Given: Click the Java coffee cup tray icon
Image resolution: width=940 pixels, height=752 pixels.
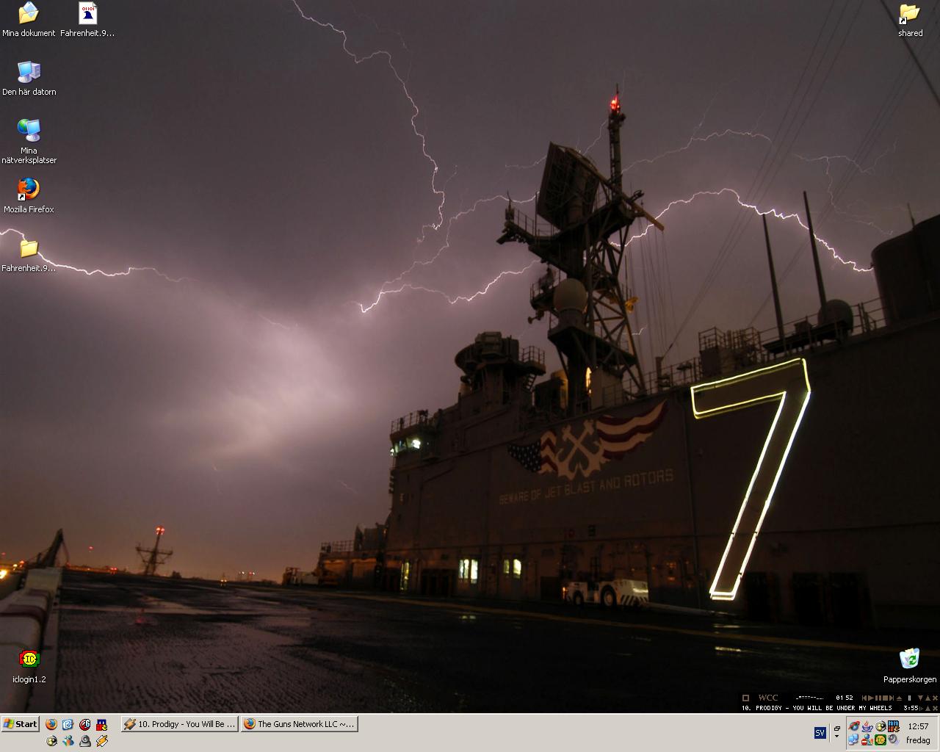Looking at the screenshot, I should [867, 726].
